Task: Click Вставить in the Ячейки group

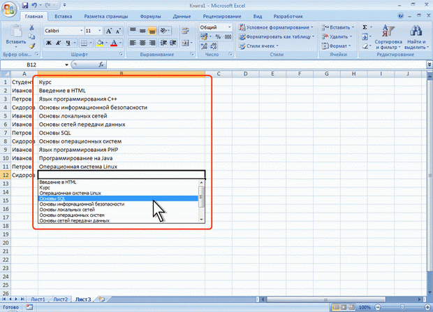Action: pos(338,27)
